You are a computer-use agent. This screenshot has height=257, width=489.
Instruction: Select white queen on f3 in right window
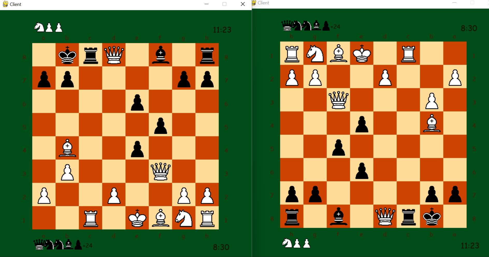point(339,100)
